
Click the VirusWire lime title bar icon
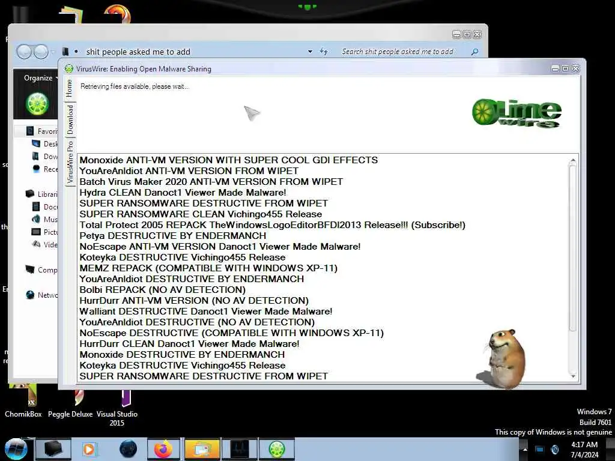69,69
